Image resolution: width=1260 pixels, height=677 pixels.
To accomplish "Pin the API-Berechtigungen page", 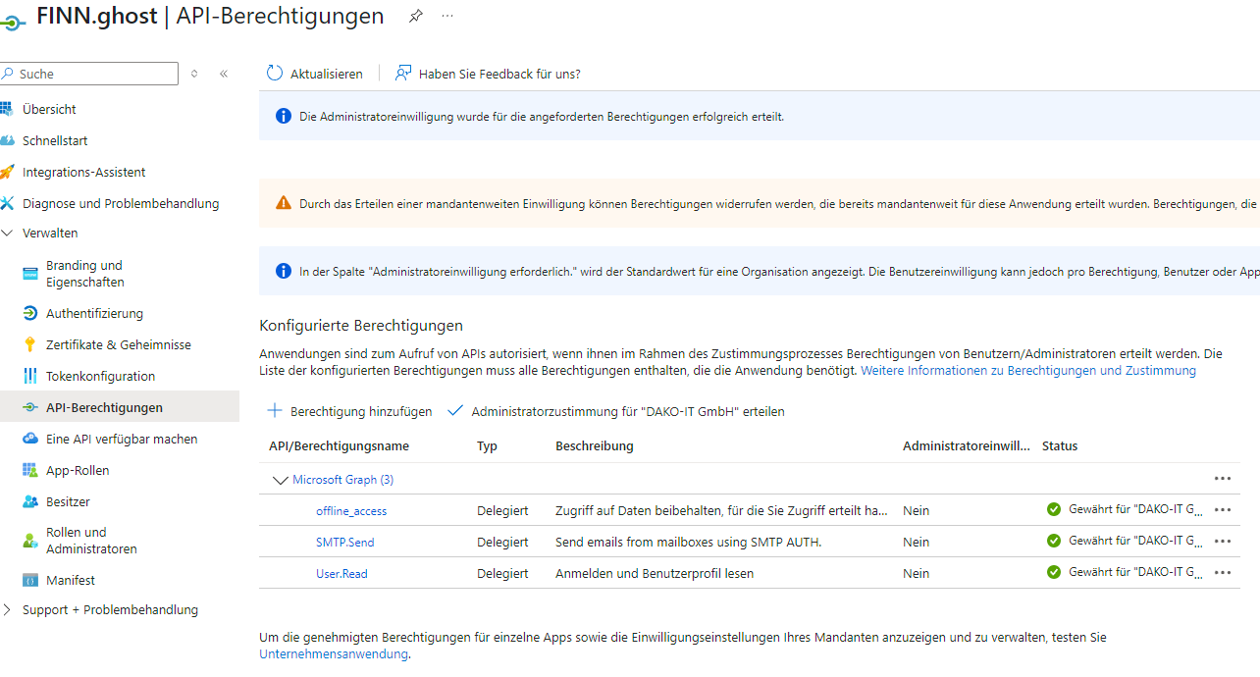I will (x=416, y=17).
